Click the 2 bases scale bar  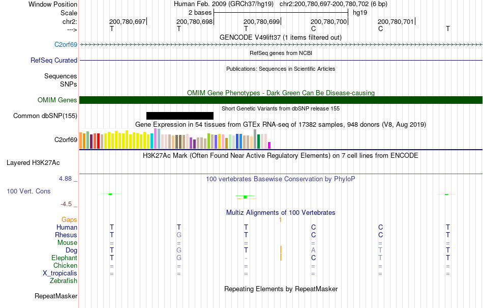click(x=281, y=13)
